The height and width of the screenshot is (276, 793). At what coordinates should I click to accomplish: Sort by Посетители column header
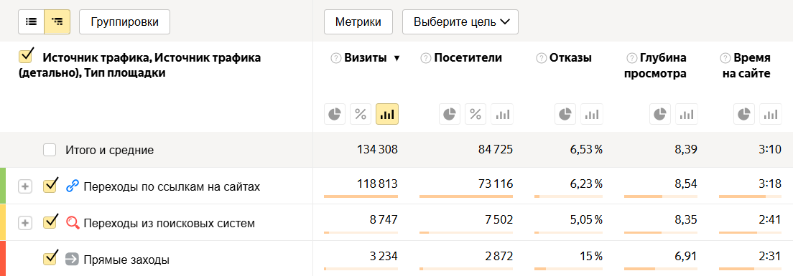point(468,58)
